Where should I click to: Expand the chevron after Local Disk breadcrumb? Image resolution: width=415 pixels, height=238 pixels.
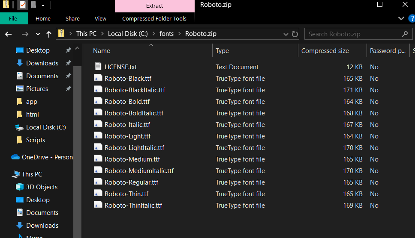(153, 34)
